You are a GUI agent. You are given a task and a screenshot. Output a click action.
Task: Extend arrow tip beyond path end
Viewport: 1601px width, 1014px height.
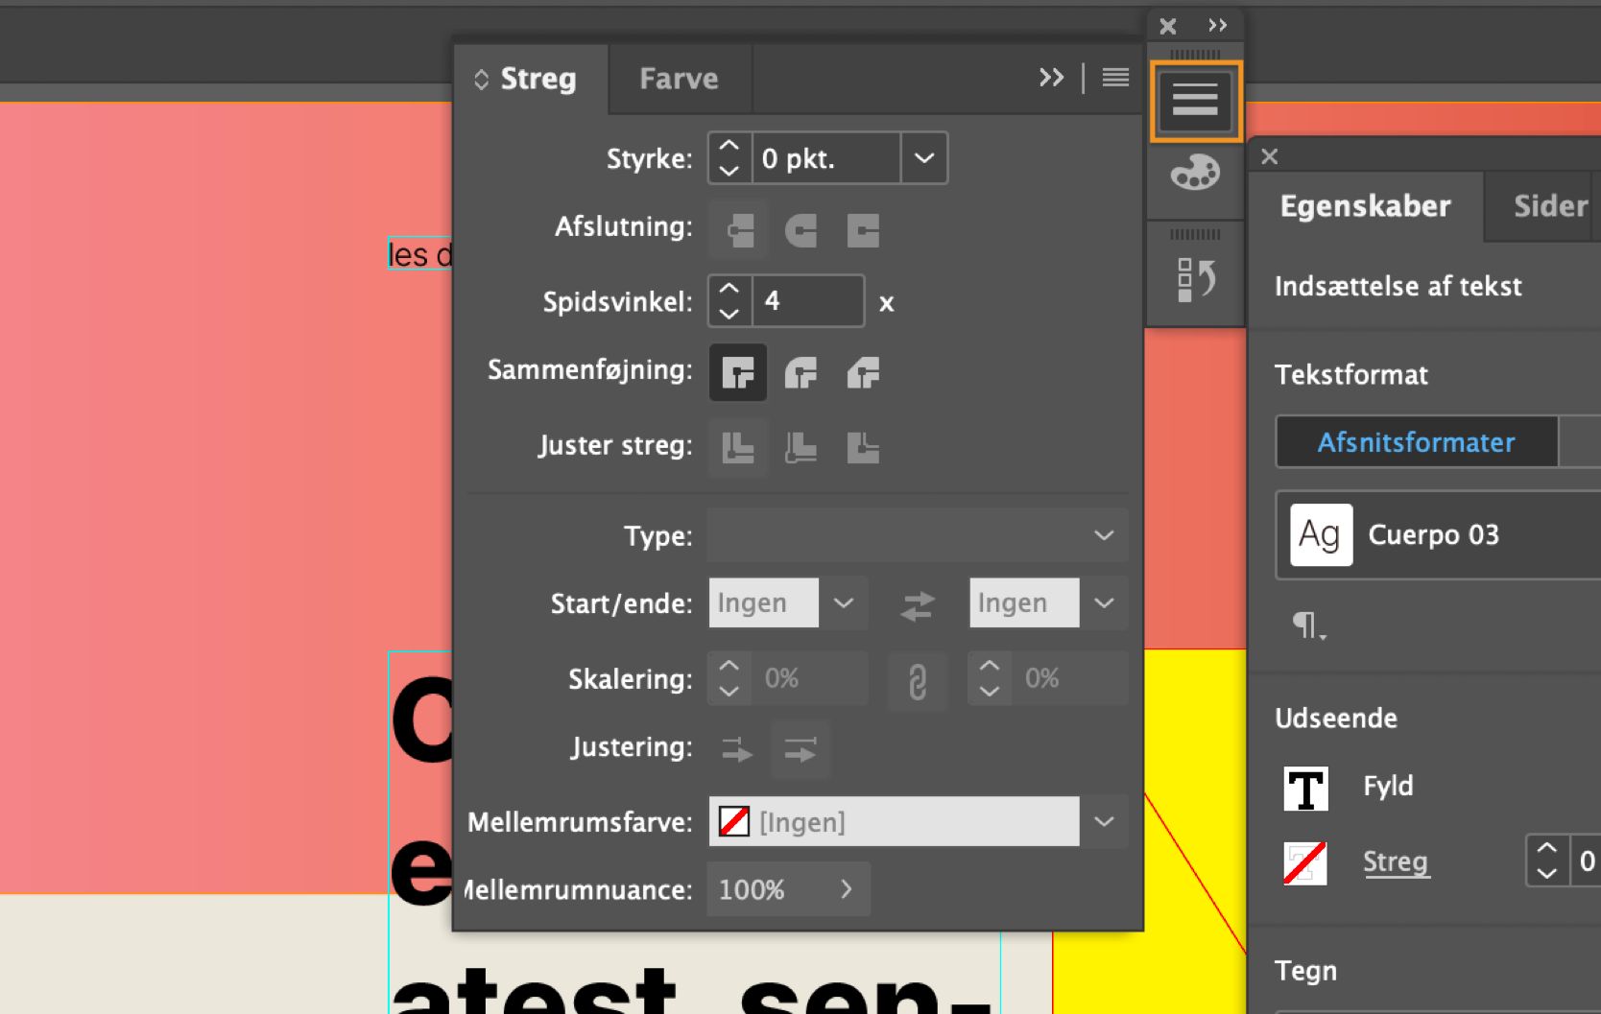737,749
